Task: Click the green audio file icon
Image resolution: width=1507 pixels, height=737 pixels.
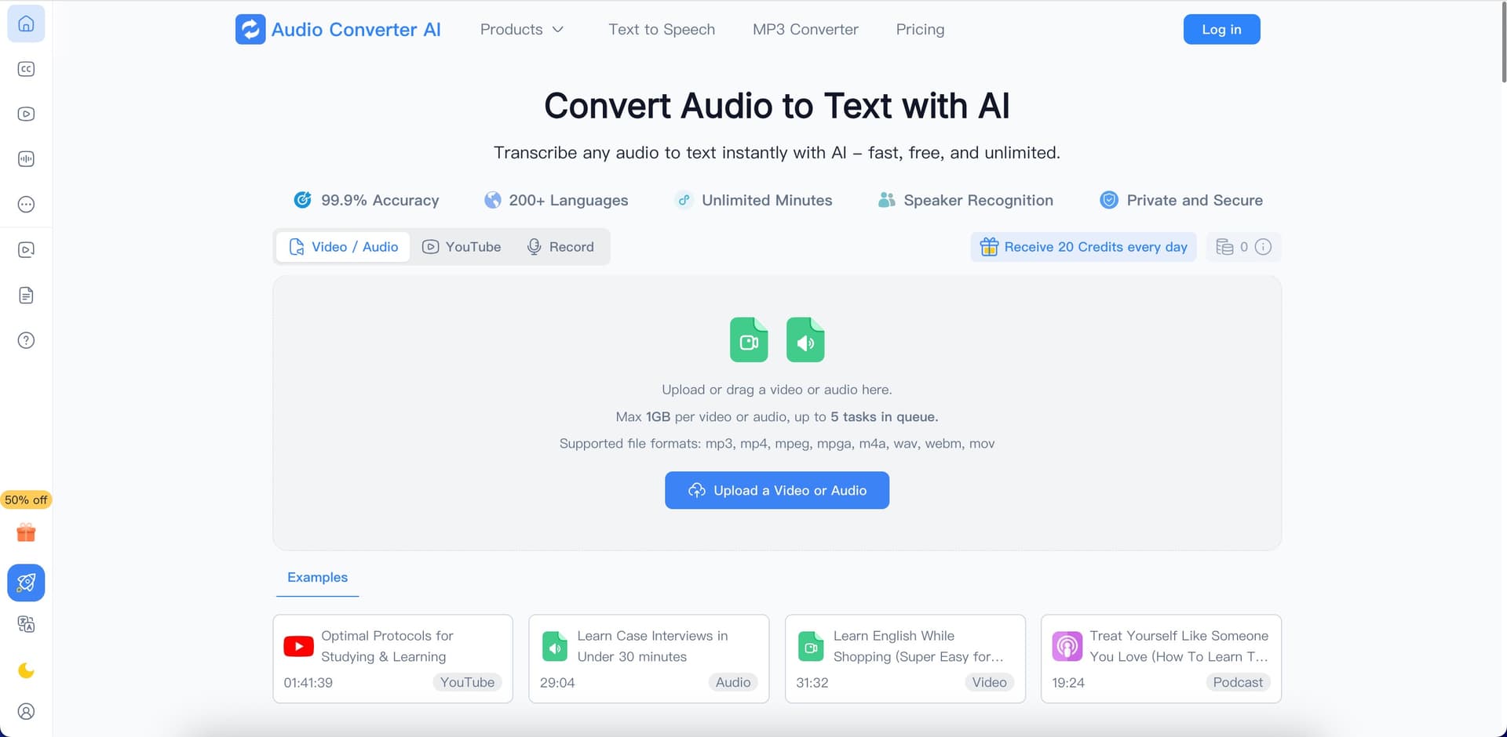Action: (805, 339)
